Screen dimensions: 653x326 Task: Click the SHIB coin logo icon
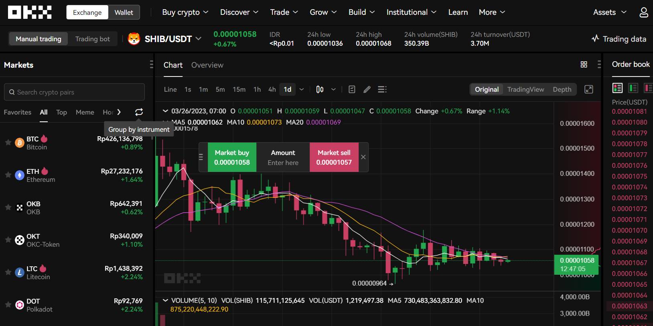pos(134,39)
